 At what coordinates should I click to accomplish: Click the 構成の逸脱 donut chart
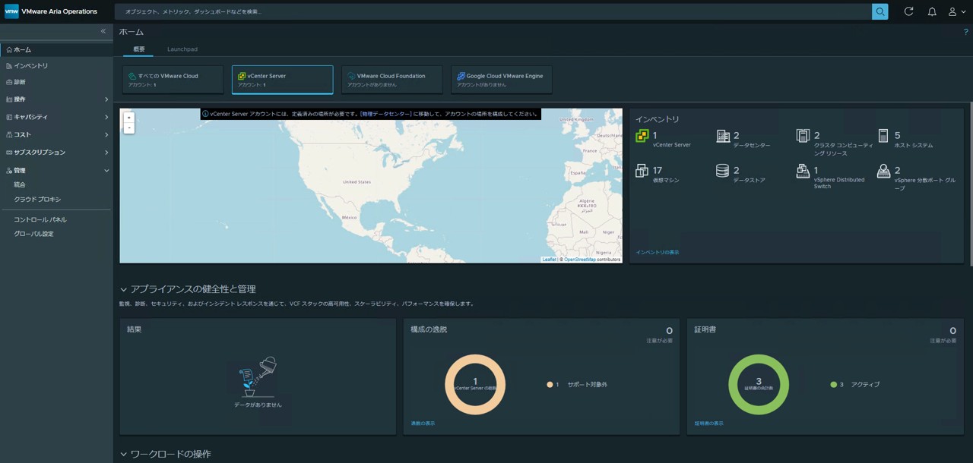coord(475,385)
